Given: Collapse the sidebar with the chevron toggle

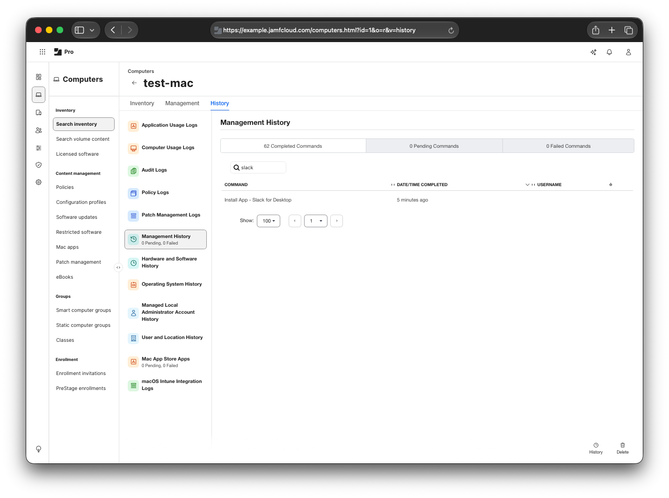Looking at the screenshot, I should pyautogui.click(x=118, y=267).
